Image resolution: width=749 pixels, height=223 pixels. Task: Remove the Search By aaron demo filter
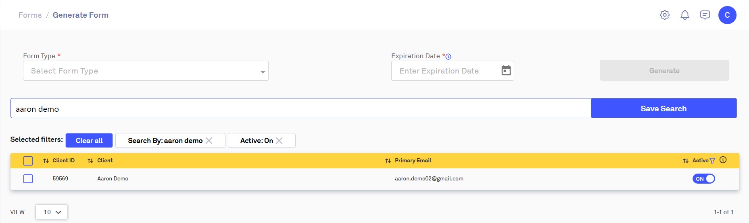(x=209, y=141)
